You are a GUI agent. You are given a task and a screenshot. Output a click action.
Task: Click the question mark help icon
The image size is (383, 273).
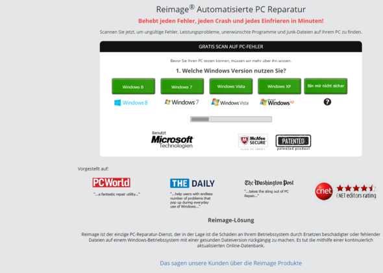coord(327,102)
